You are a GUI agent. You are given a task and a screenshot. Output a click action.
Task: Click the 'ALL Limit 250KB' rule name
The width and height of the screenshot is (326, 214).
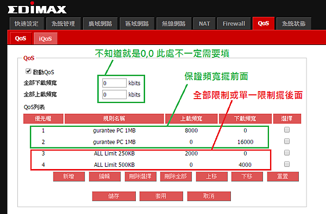(x=114, y=153)
